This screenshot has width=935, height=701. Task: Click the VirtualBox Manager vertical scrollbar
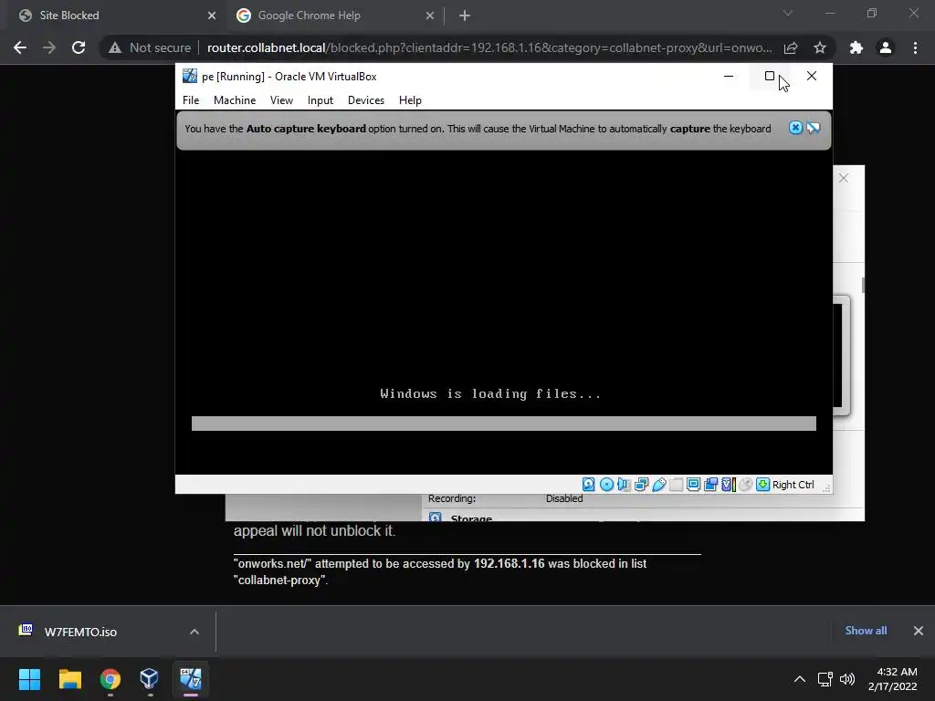point(863,285)
